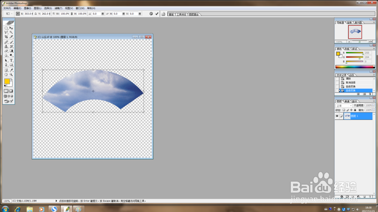Open the layer fill slider arrow

point(373,110)
